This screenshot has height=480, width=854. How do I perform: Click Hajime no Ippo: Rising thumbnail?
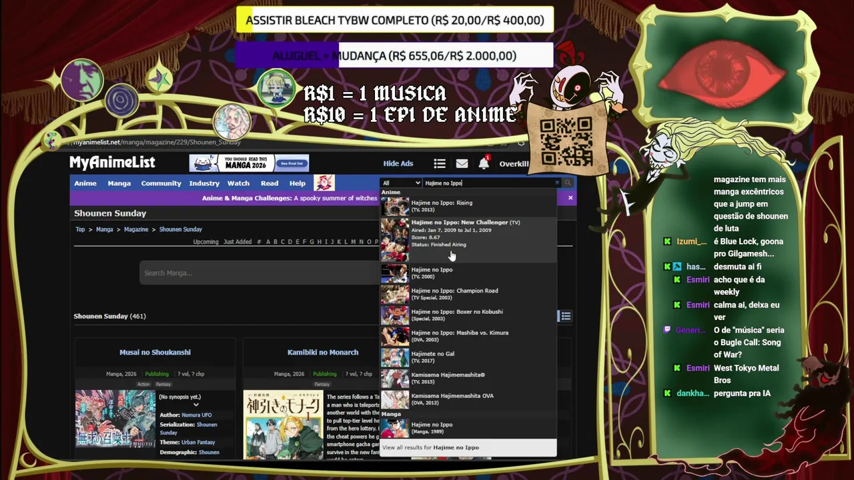click(395, 206)
